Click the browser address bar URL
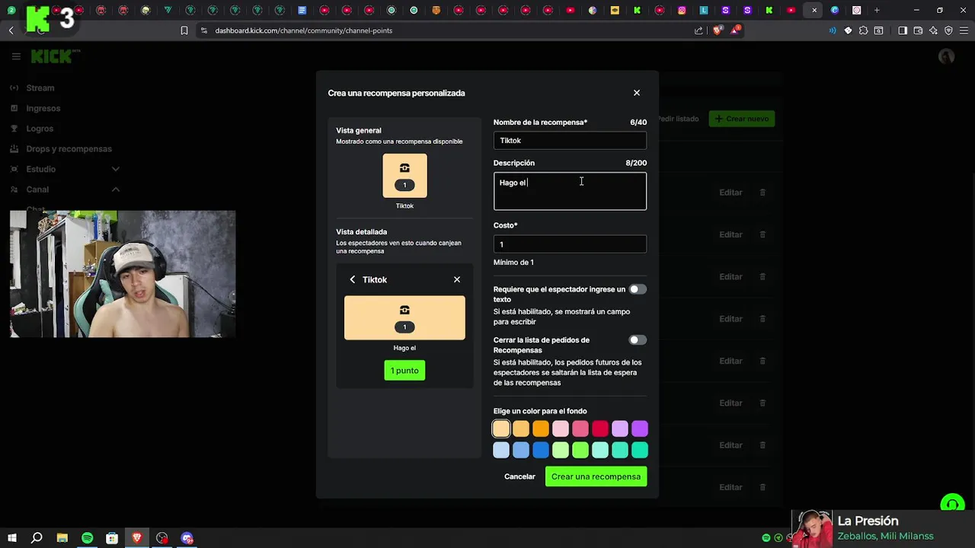 pyautogui.click(x=303, y=30)
